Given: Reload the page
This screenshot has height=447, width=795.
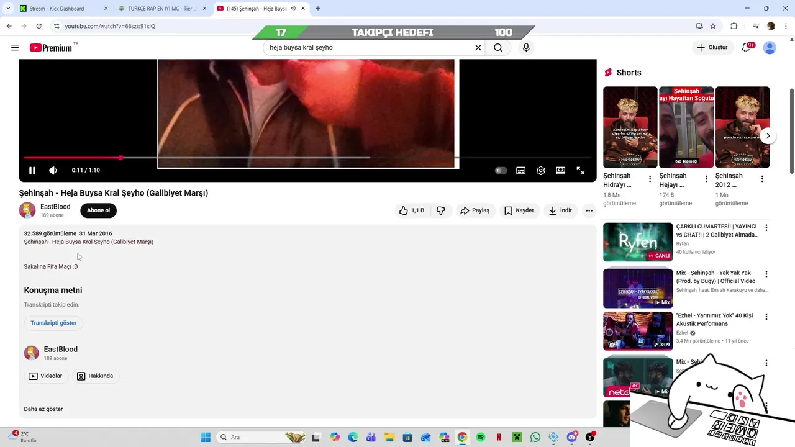Looking at the screenshot, I should (x=39, y=26).
